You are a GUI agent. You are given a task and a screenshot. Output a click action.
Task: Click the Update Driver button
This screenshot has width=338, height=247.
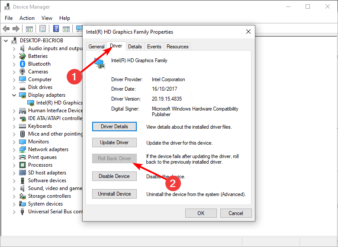114,142
